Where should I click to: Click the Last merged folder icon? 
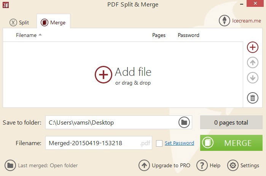click(x=10, y=165)
